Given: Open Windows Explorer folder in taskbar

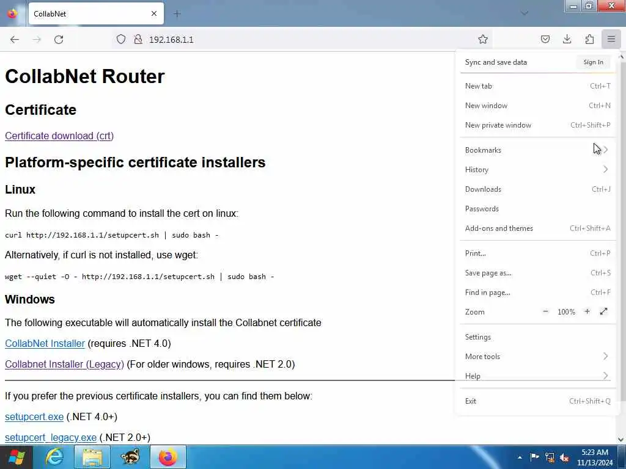Looking at the screenshot, I should [x=92, y=457].
